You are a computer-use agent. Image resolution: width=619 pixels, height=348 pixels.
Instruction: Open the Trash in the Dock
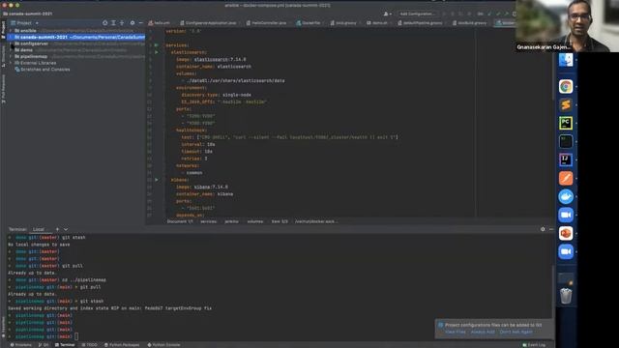(x=566, y=296)
